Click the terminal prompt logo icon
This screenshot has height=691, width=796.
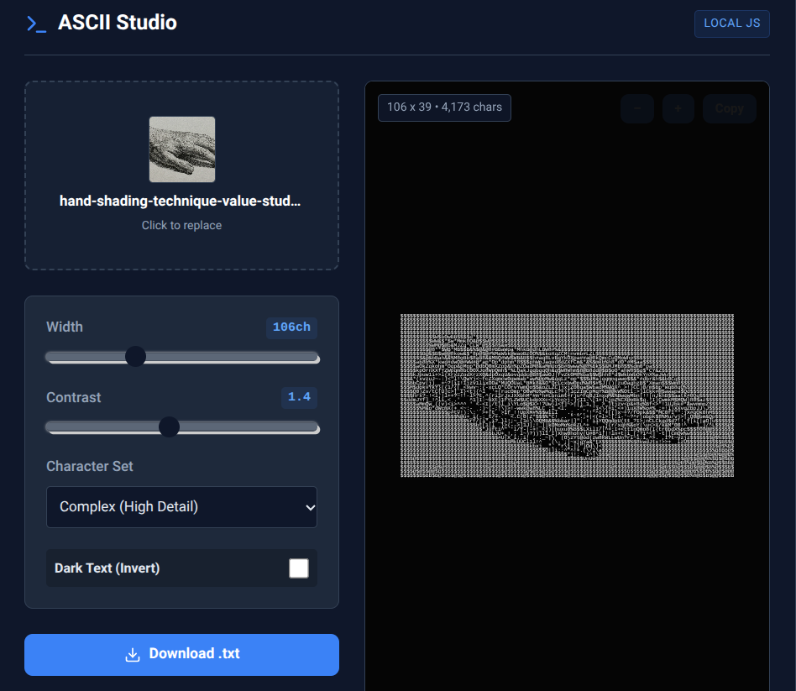coord(34,23)
